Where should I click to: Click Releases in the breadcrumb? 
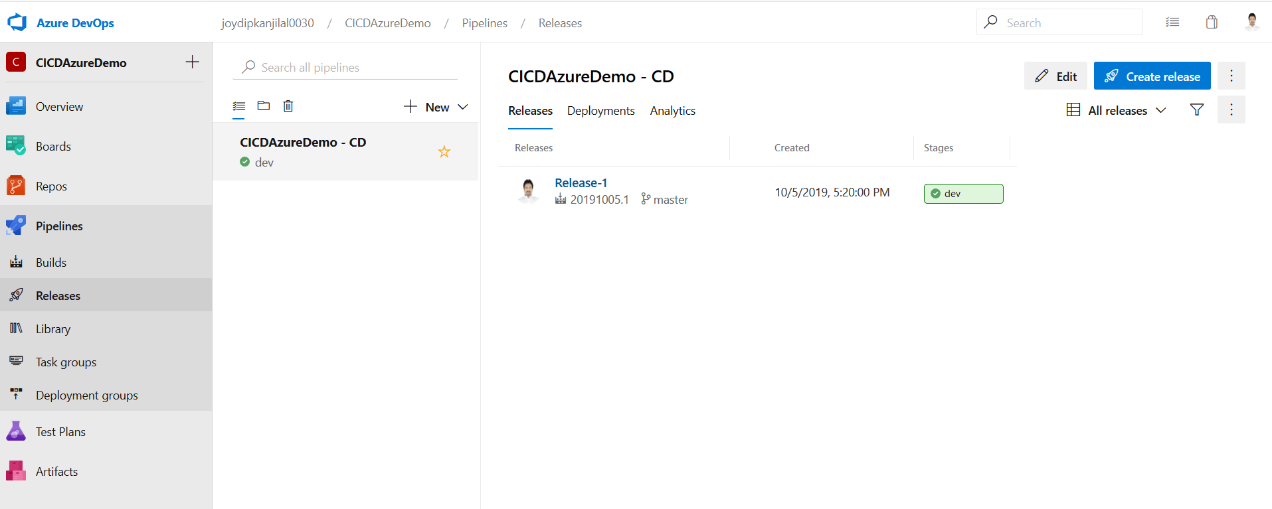tap(560, 23)
